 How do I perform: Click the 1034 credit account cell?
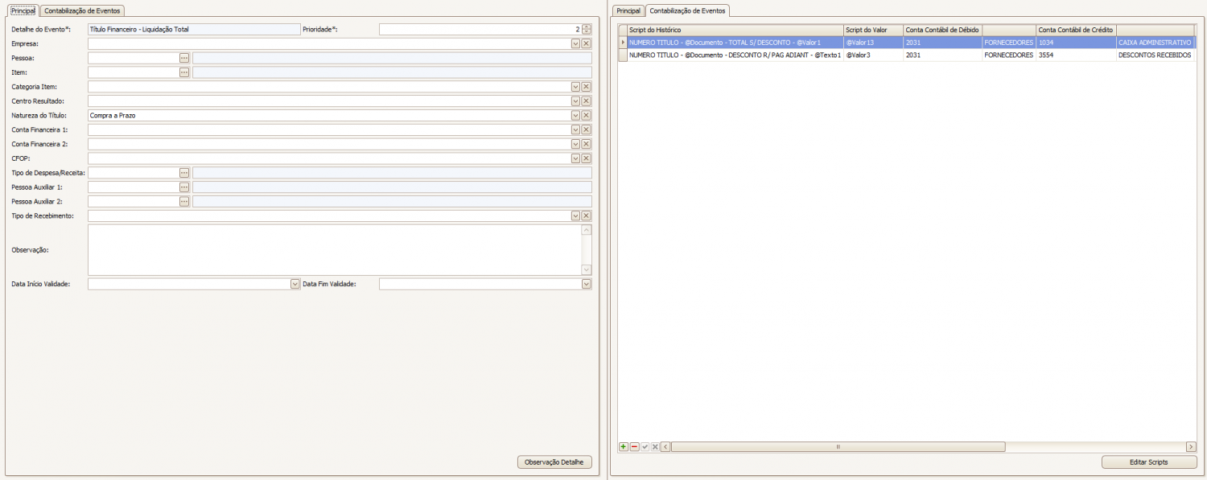pos(1076,42)
